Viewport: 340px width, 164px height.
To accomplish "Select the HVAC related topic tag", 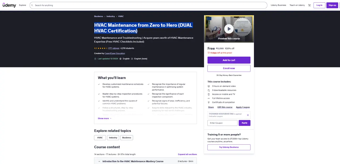I will pos(100,138).
